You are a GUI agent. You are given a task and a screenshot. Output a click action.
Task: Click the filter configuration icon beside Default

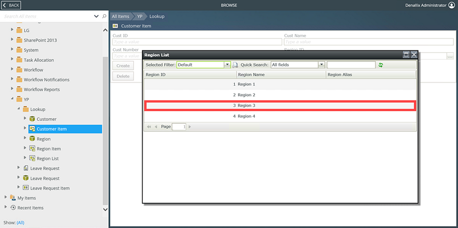[x=235, y=65]
